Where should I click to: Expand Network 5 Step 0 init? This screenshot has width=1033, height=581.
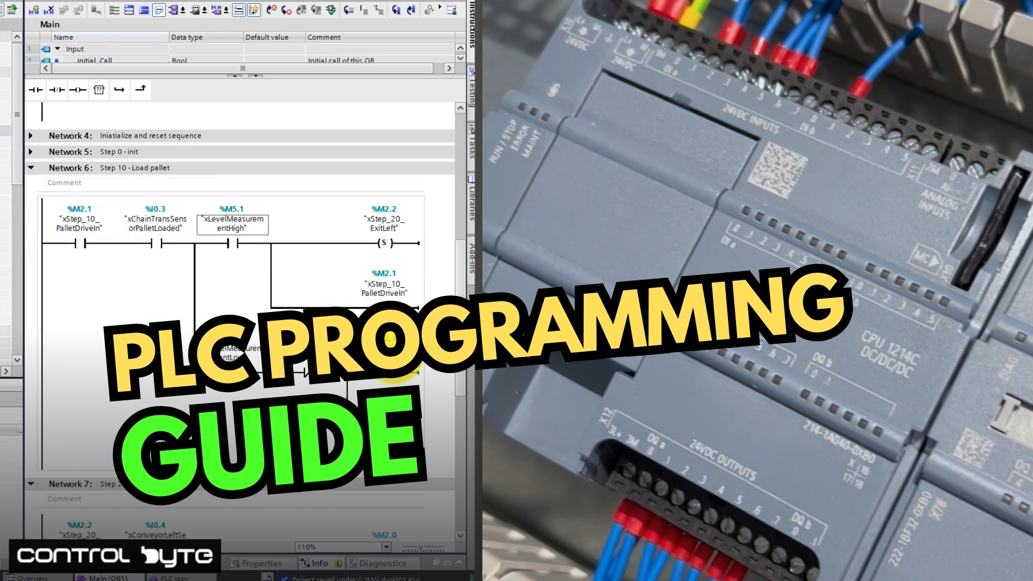(x=31, y=151)
